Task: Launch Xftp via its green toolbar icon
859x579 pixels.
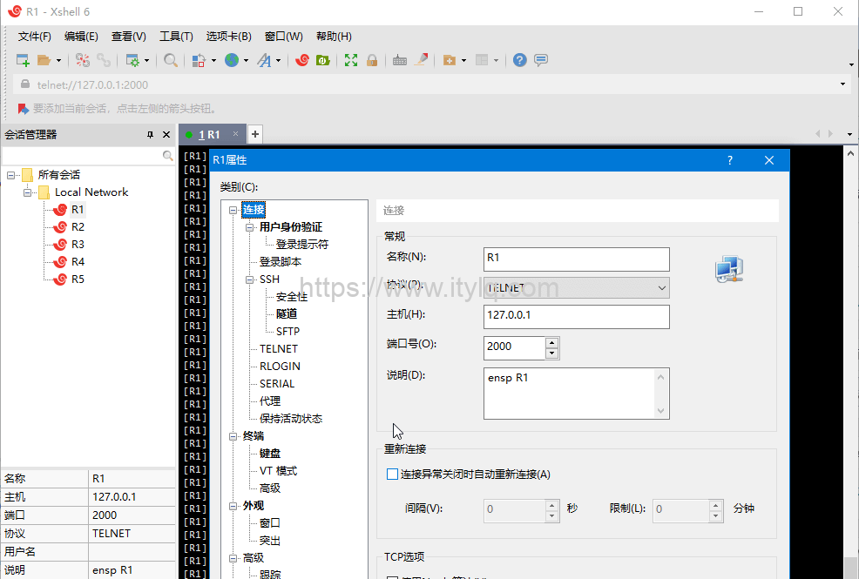Action: click(321, 59)
